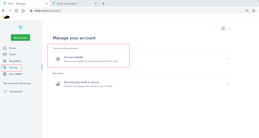Open Cards in the sidebar
The width and height of the screenshot is (259, 138).
12,54
